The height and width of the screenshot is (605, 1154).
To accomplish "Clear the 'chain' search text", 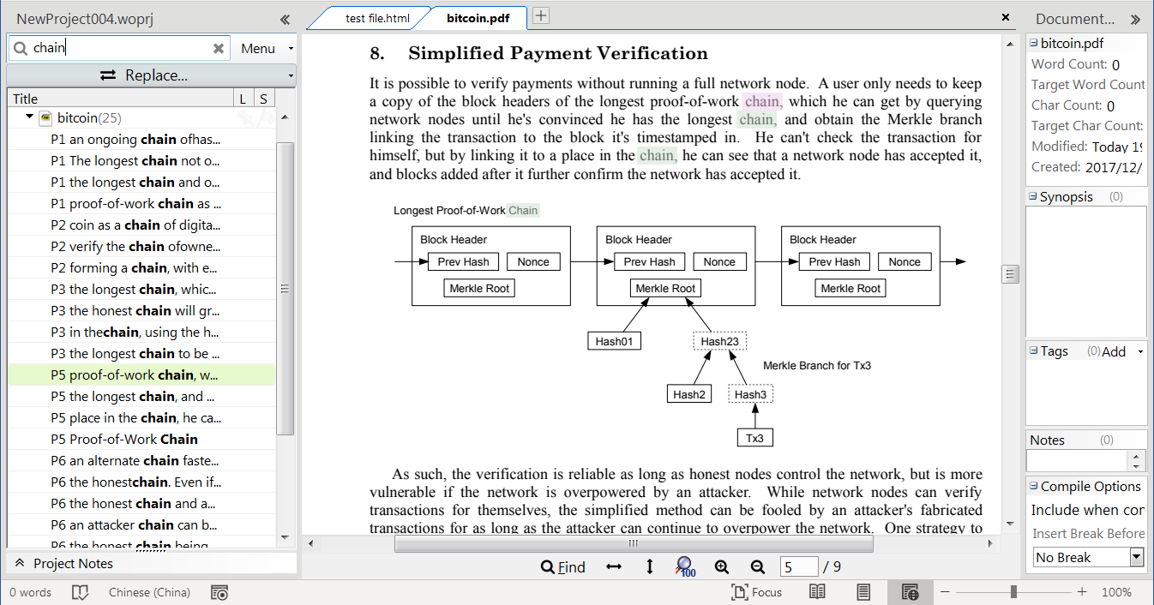I will 219,49.
